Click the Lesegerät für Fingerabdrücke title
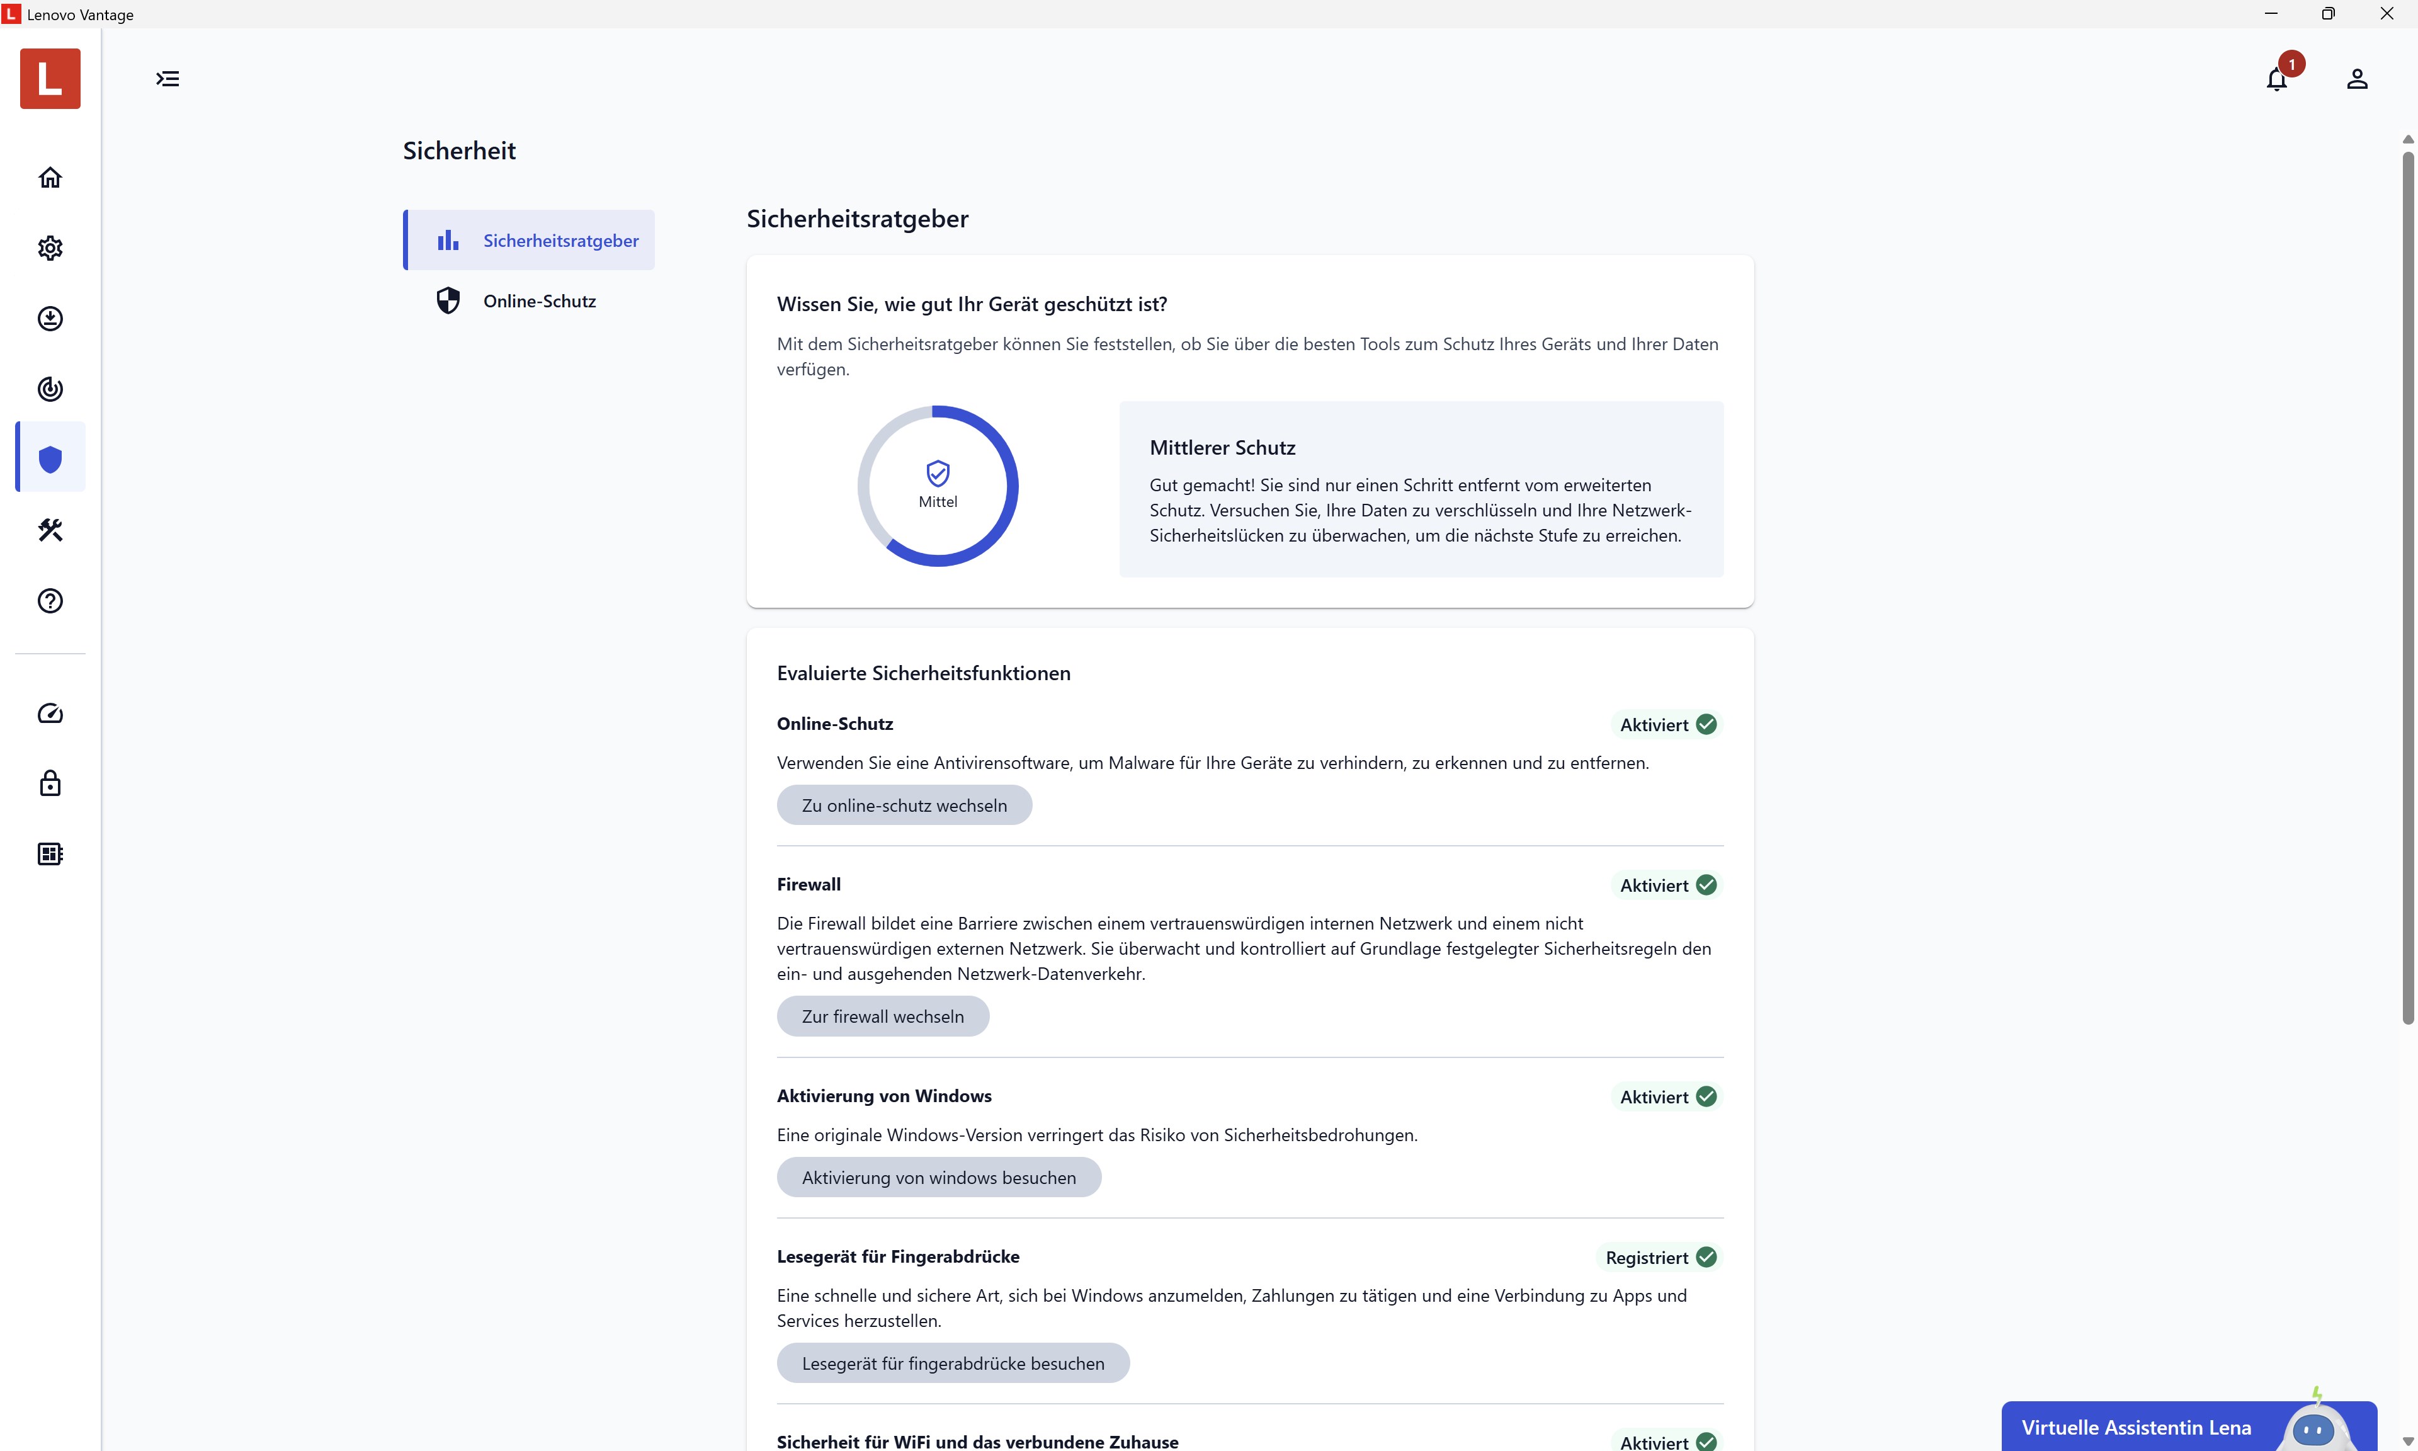Screen dimensions: 2418x1451 898,1258
